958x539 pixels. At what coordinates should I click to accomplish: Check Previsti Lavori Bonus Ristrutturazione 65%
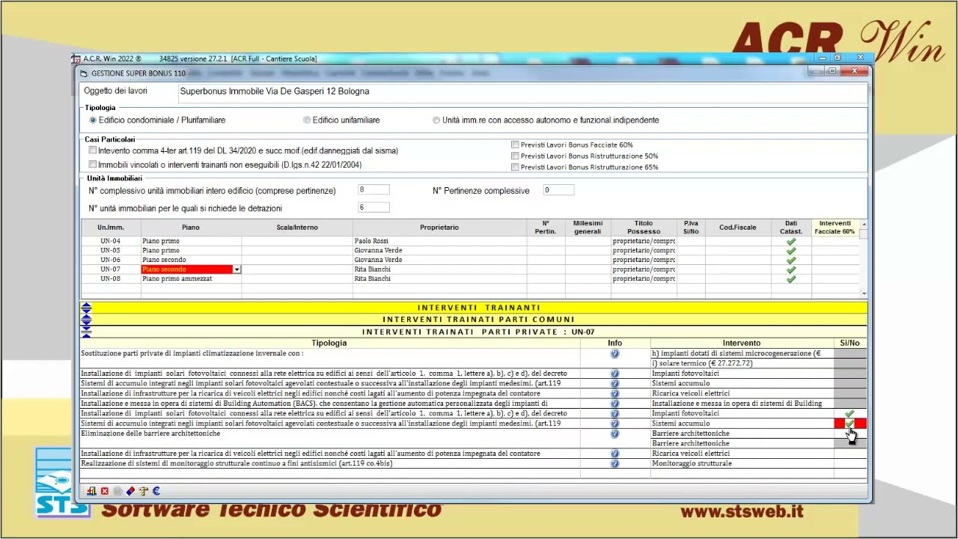pos(515,167)
